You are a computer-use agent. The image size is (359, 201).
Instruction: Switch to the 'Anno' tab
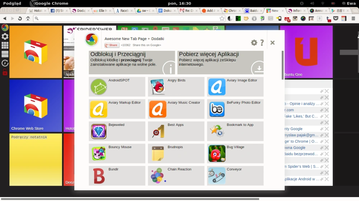tap(318, 10)
